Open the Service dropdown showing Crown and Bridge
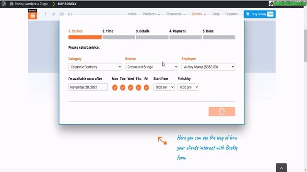The width and height of the screenshot is (307, 172). tap(152, 67)
